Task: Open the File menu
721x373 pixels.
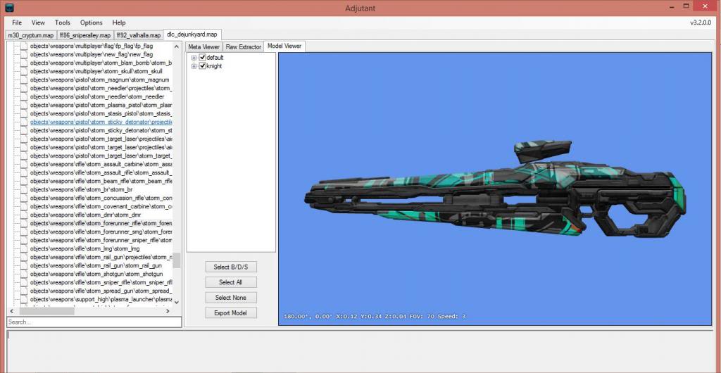Action: click(17, 23)
